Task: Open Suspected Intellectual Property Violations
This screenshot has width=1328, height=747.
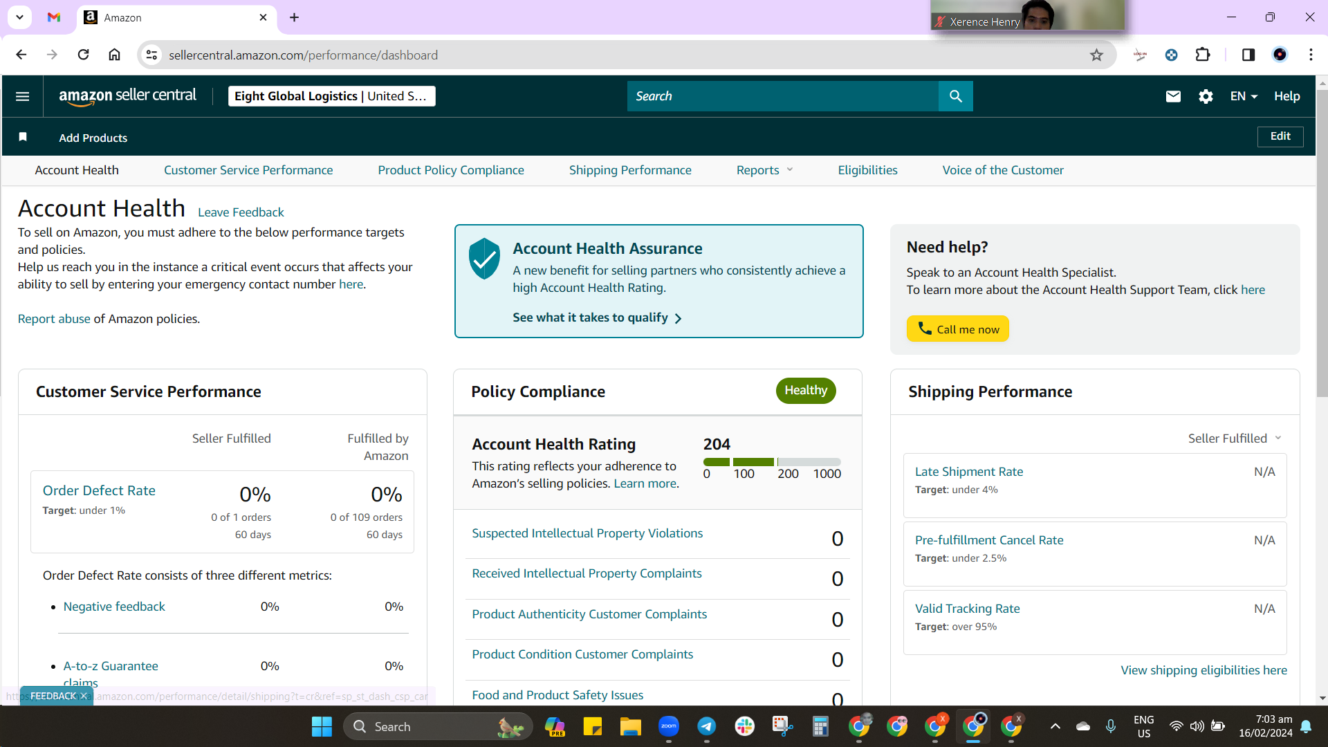Action: coord(587,533)
